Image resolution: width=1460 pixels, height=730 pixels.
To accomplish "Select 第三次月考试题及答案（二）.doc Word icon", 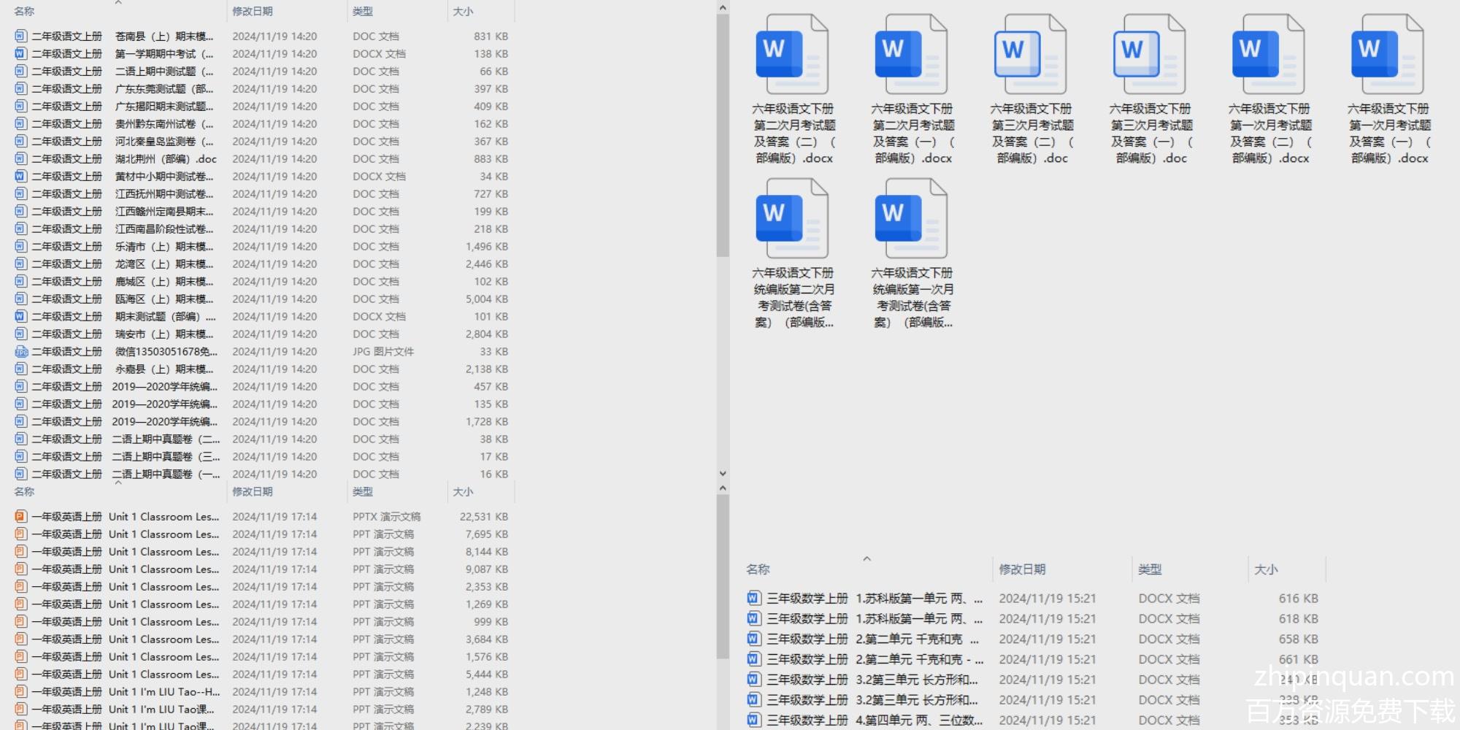I will coord(1030,53).
